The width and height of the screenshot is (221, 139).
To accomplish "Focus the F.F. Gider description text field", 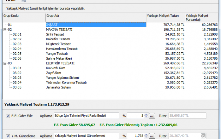I will point(87,116).
